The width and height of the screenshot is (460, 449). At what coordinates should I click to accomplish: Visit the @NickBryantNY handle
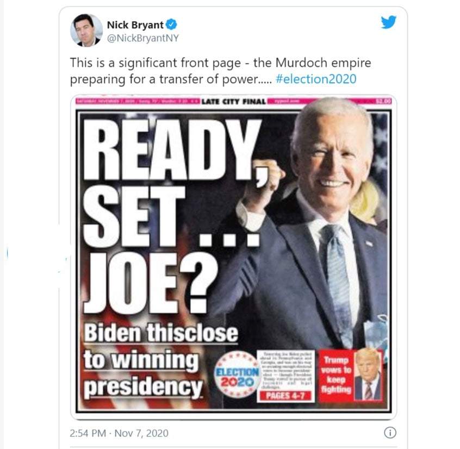coord(143,38)
